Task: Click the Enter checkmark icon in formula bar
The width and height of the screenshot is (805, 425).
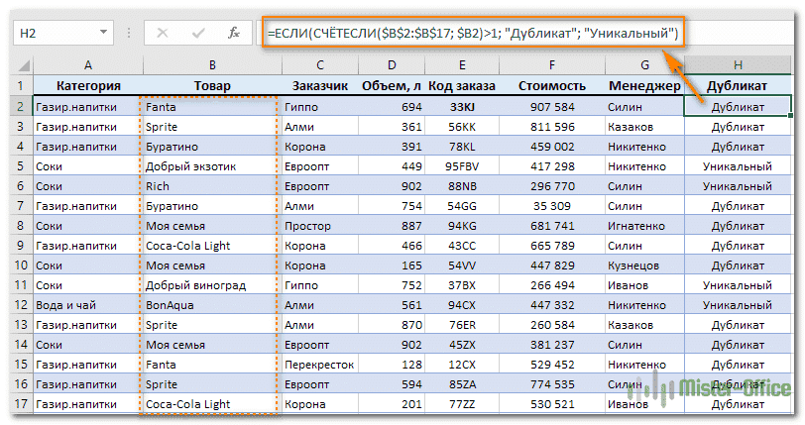Action: [x=200, y=34]
